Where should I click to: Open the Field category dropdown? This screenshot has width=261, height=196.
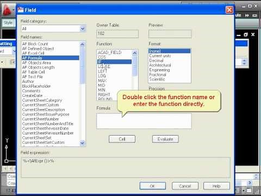click(83, 28)
